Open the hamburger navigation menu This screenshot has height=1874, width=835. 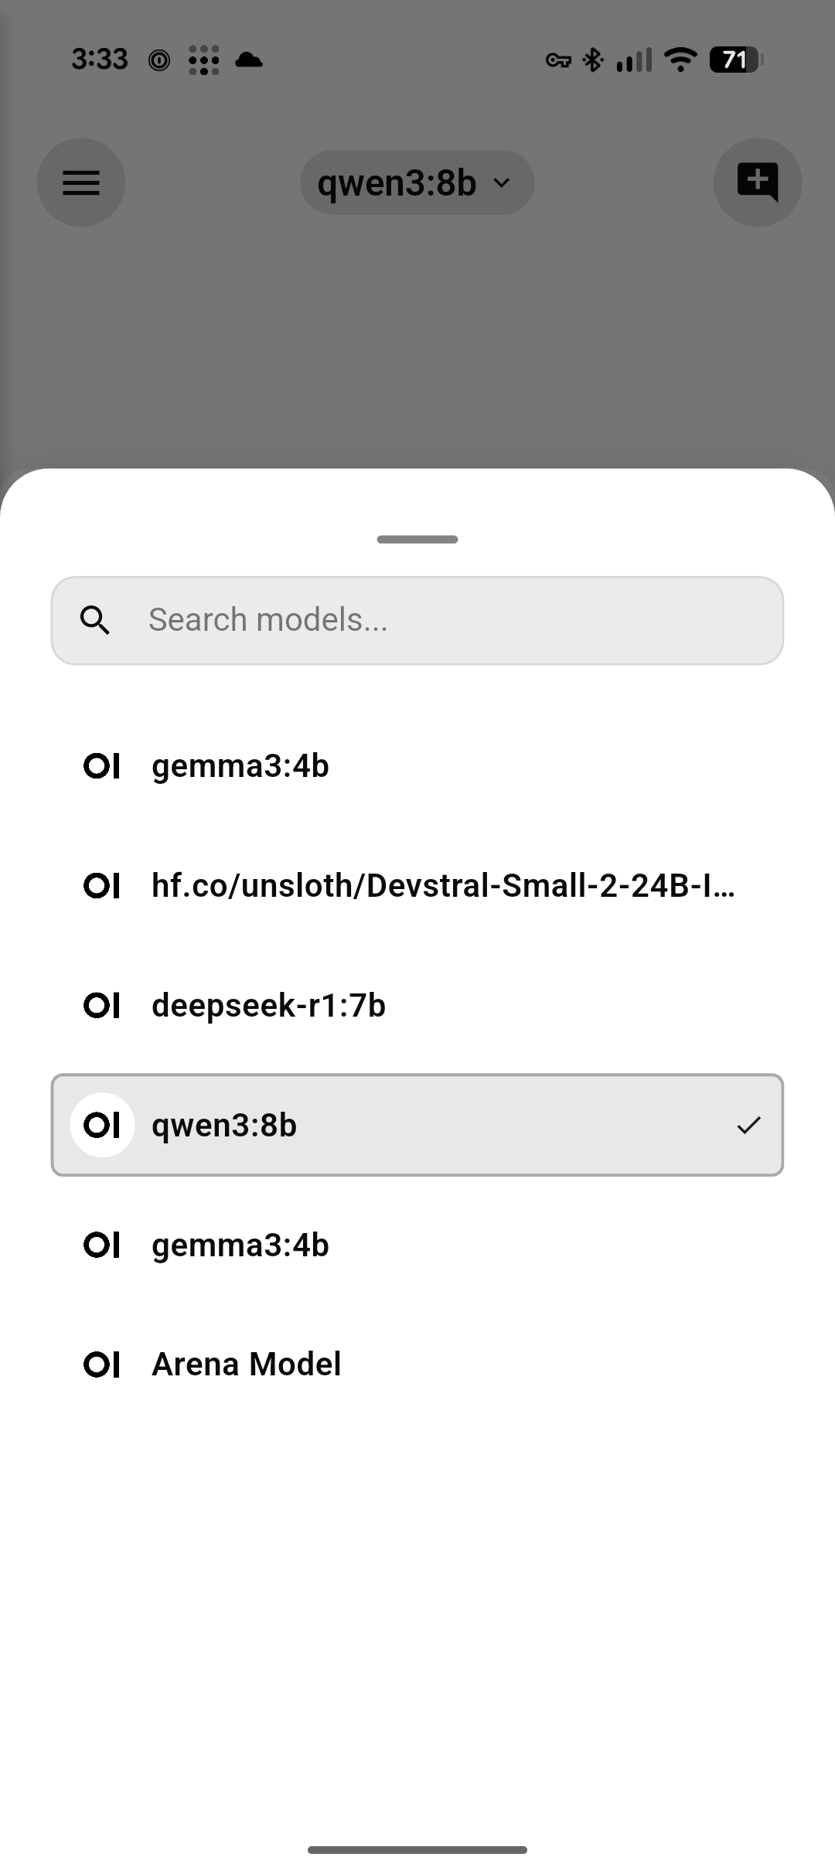coord(81,182)
